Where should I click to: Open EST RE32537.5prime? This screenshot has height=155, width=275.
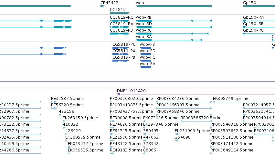pos(67,99)
